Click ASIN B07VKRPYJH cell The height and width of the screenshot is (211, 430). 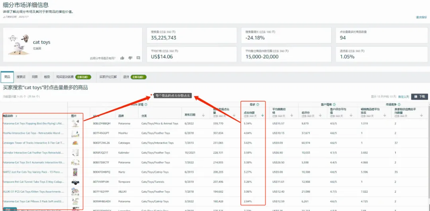click(x=102, y=182)
